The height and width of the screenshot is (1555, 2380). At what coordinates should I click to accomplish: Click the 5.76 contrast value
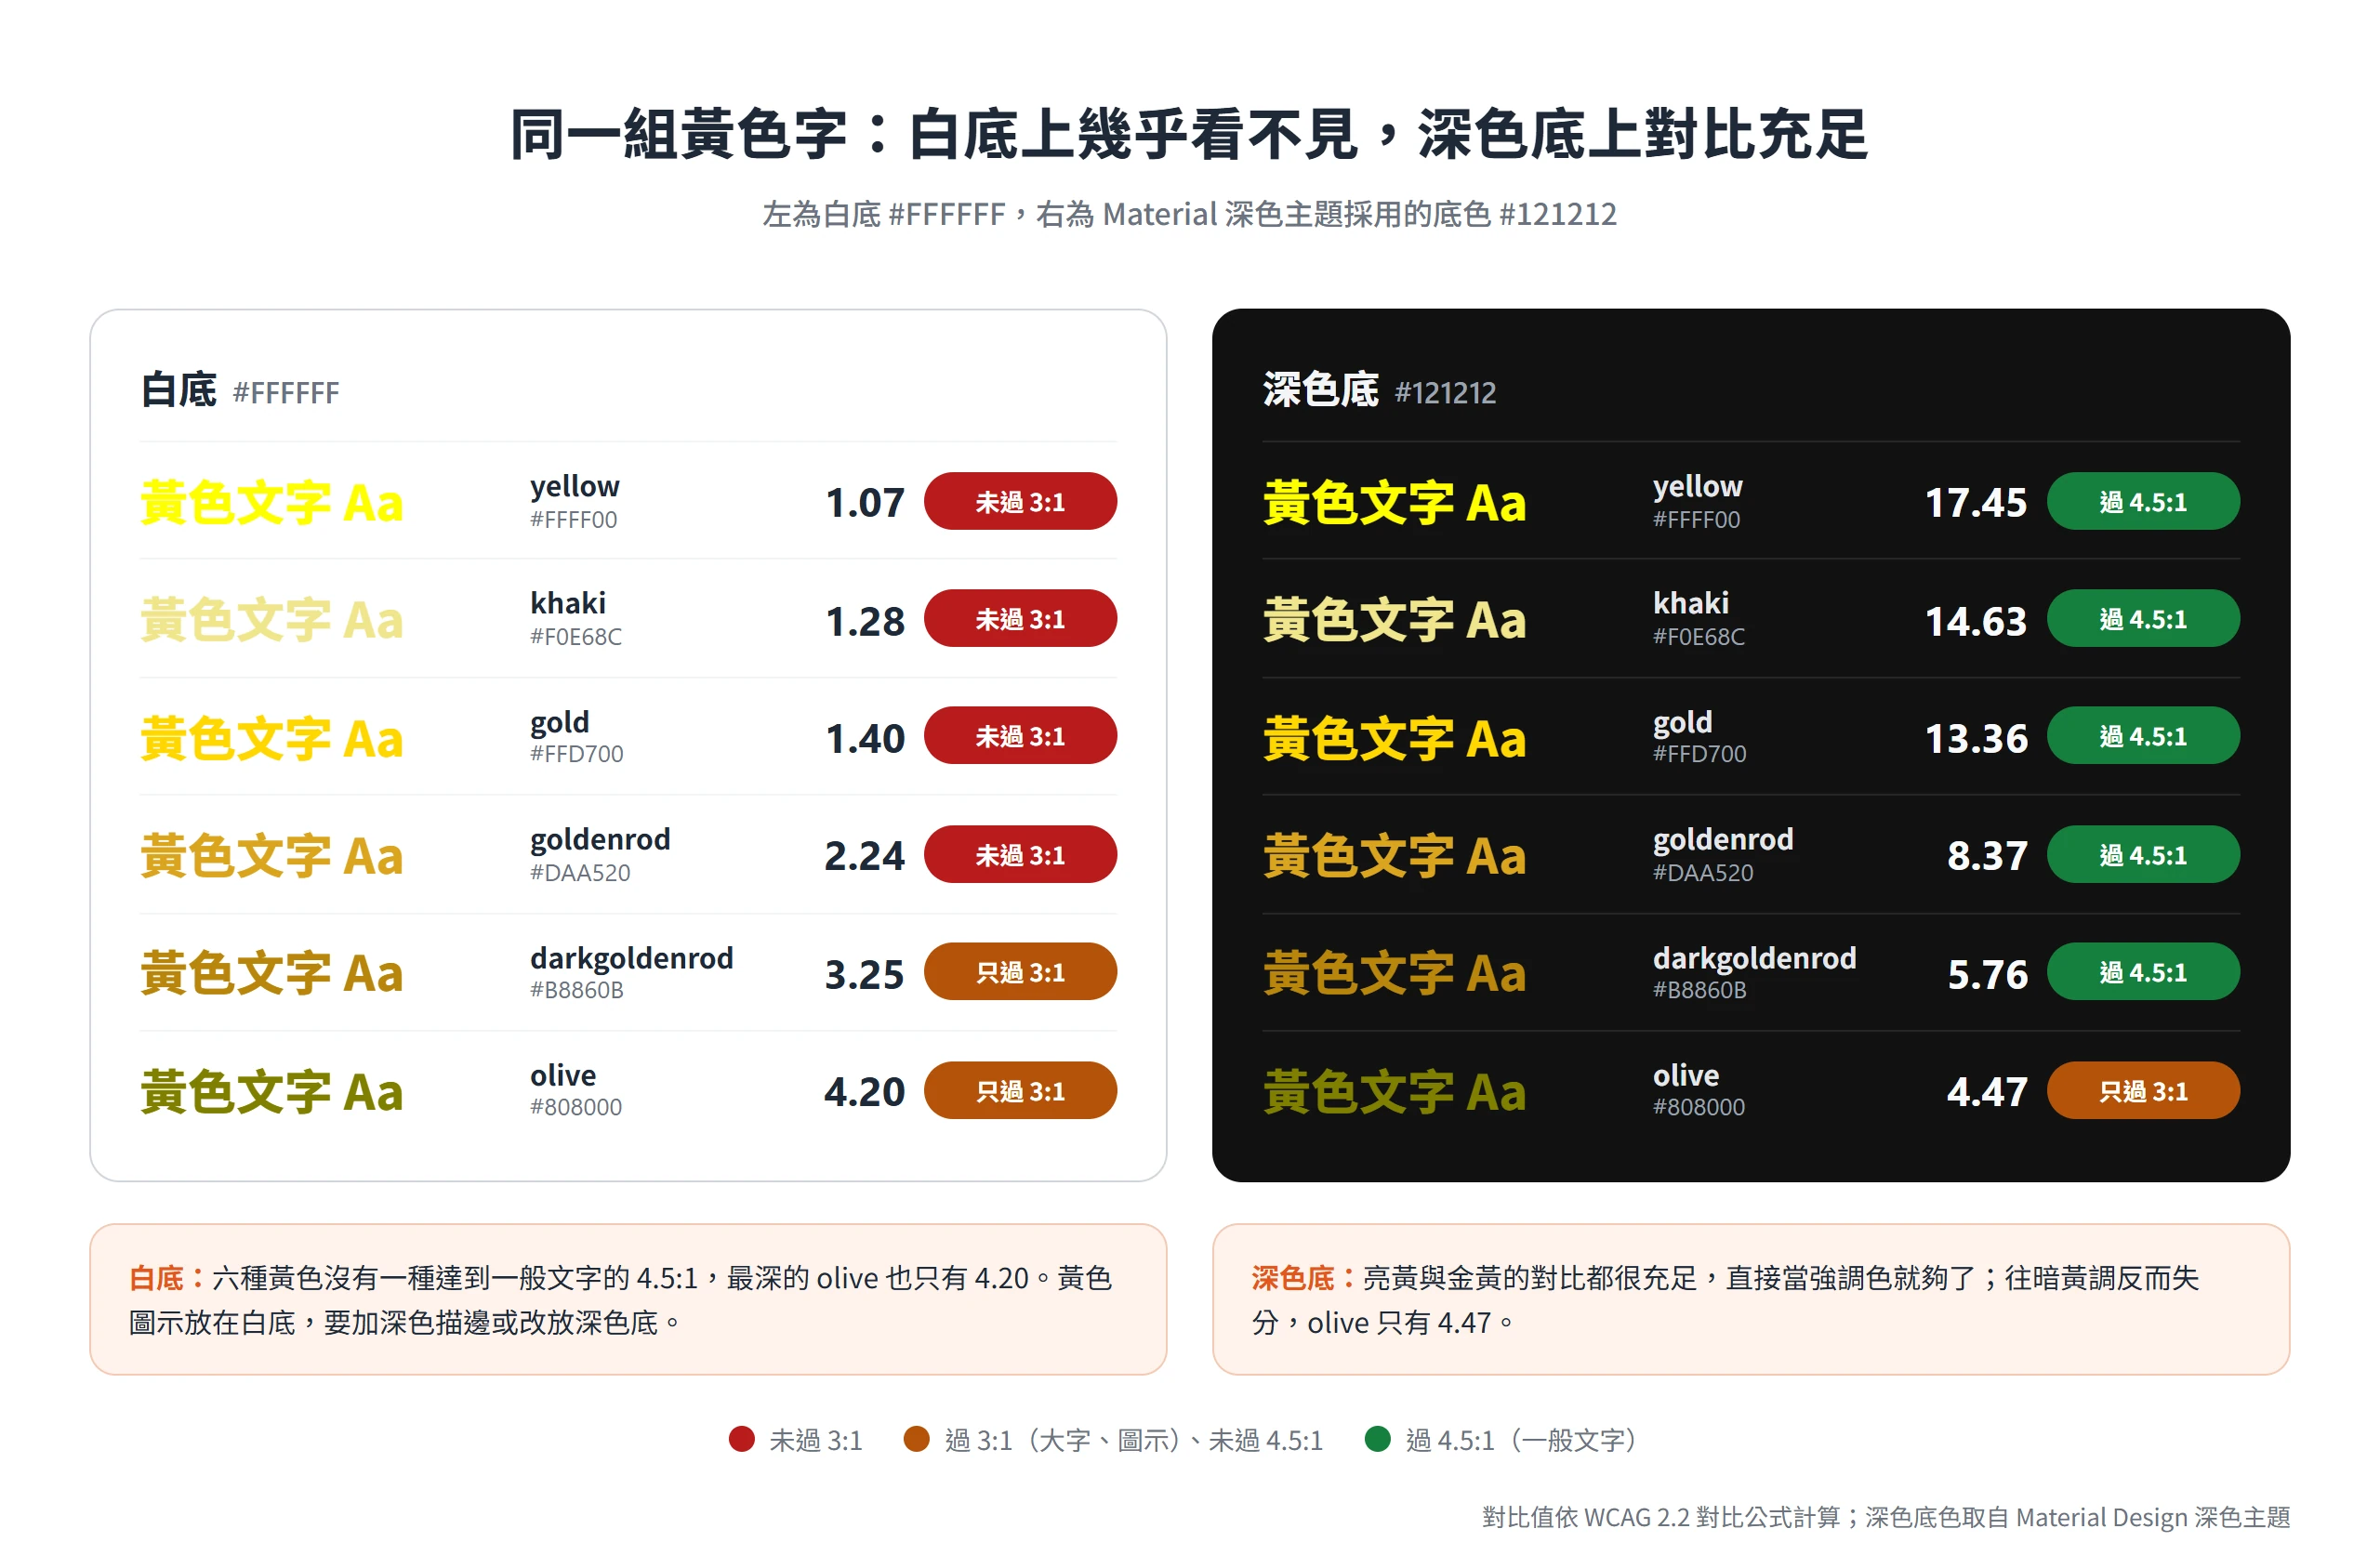[x=1987, y=974]
